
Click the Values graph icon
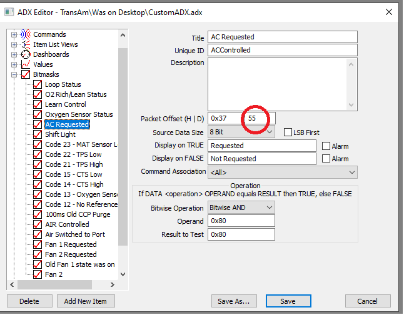(26, 64)
